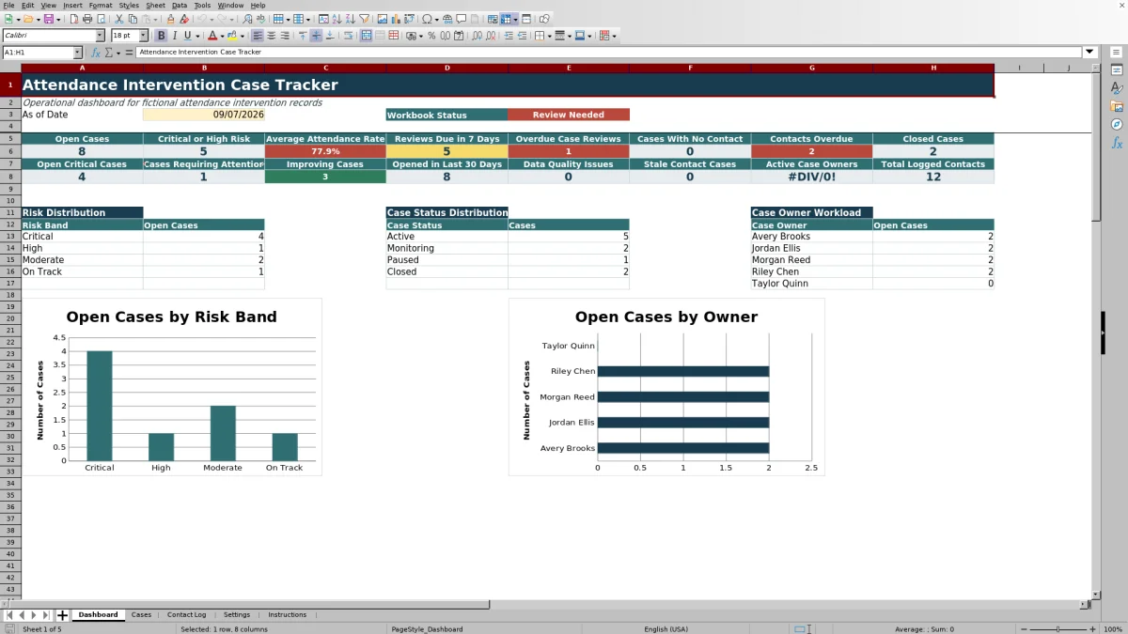1128x634 pixels.
Task: Click the Format as Percent icon
Action: click(431, 36)
